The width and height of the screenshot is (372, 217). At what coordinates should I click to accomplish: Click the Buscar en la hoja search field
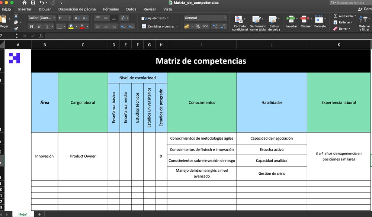pos(350,2)
